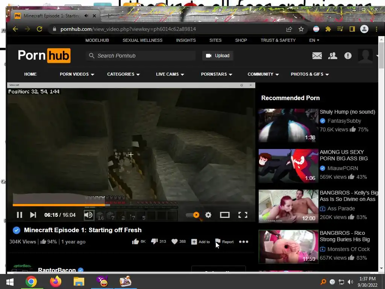This screenshot has height=289, width=385.
Task: Close the Minecraft Episode 1 tab
Action: tap(94, 16)
